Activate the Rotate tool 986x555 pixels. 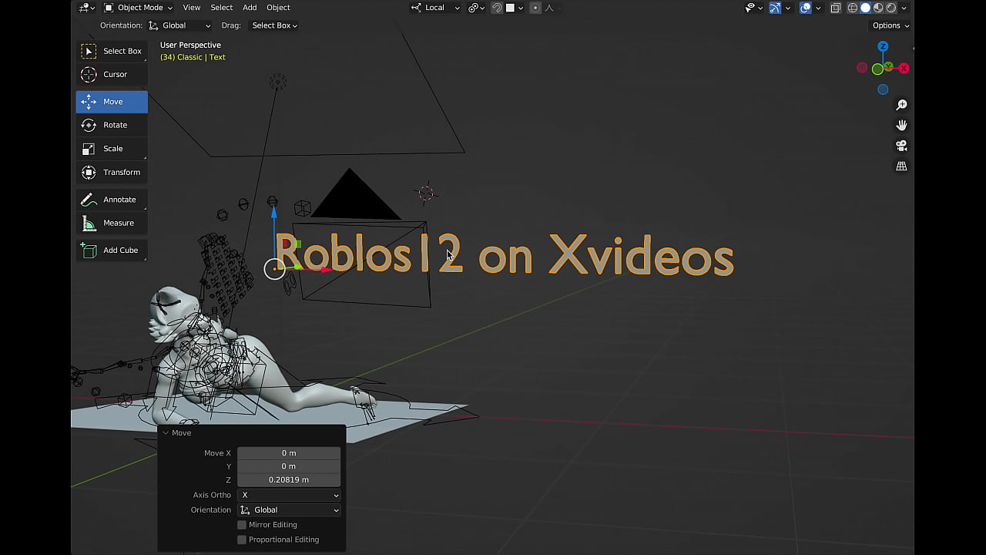click(112, 125)
